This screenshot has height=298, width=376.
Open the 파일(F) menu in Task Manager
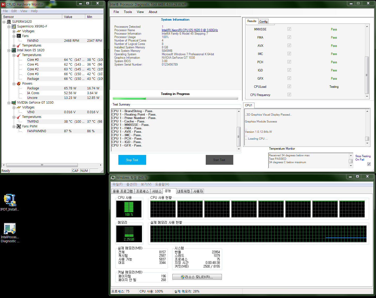(118, 184)
